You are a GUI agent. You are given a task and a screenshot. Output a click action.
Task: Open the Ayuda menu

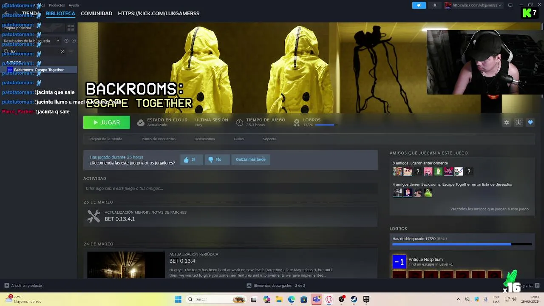[x=74, y=5]
